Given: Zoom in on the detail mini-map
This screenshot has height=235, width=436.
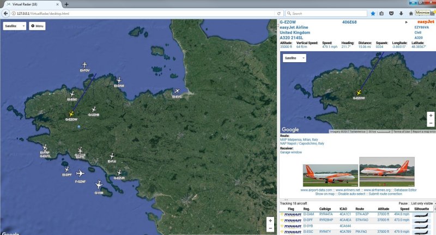Looking at the screenshot, I should point(431,116).
